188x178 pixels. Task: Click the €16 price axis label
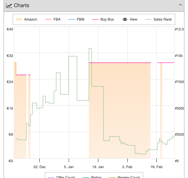pos(10,108)
